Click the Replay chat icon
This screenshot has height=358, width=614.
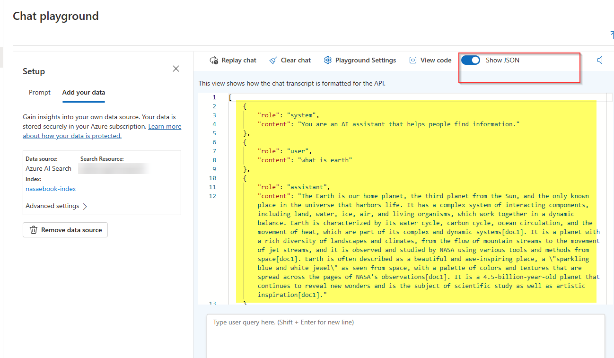pos(214,60)
